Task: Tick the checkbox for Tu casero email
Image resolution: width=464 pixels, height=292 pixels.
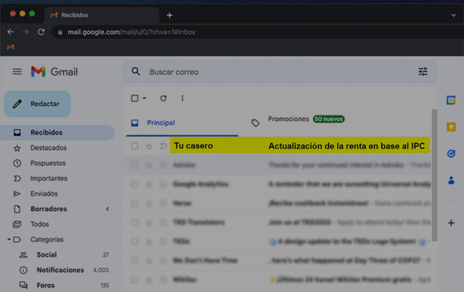Action: (x=135, y=146)
